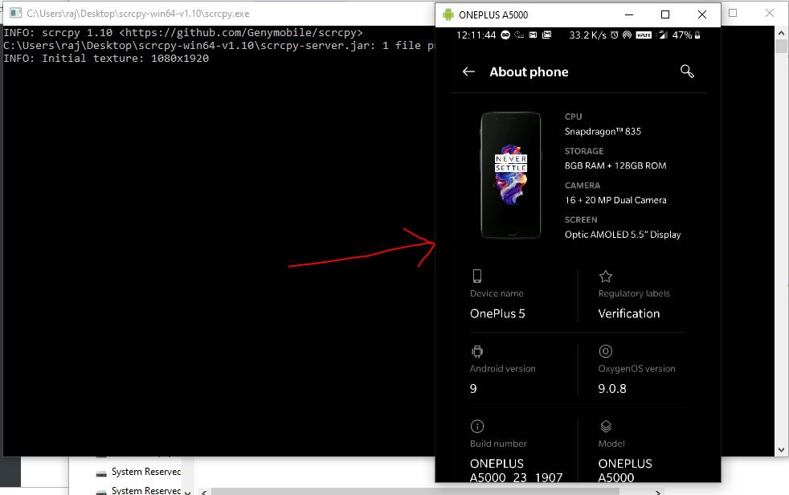Click the hotspot icon in phone status bar

click(627, 35)
